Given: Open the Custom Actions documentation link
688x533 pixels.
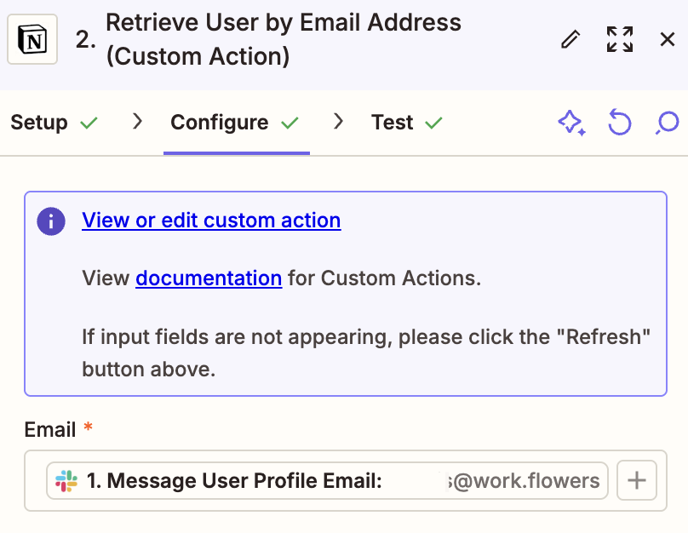Looking at the screenshot, I should click(209, 278).
